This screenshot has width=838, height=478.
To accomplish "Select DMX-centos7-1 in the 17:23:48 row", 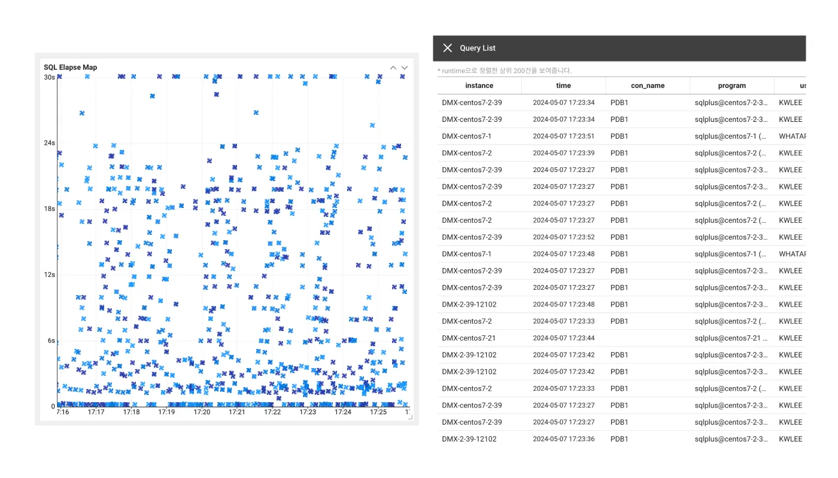I will [467, 254].
